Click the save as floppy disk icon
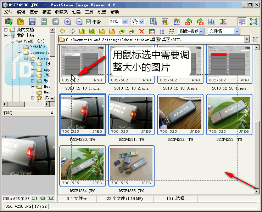 click(x=32, y=22)
